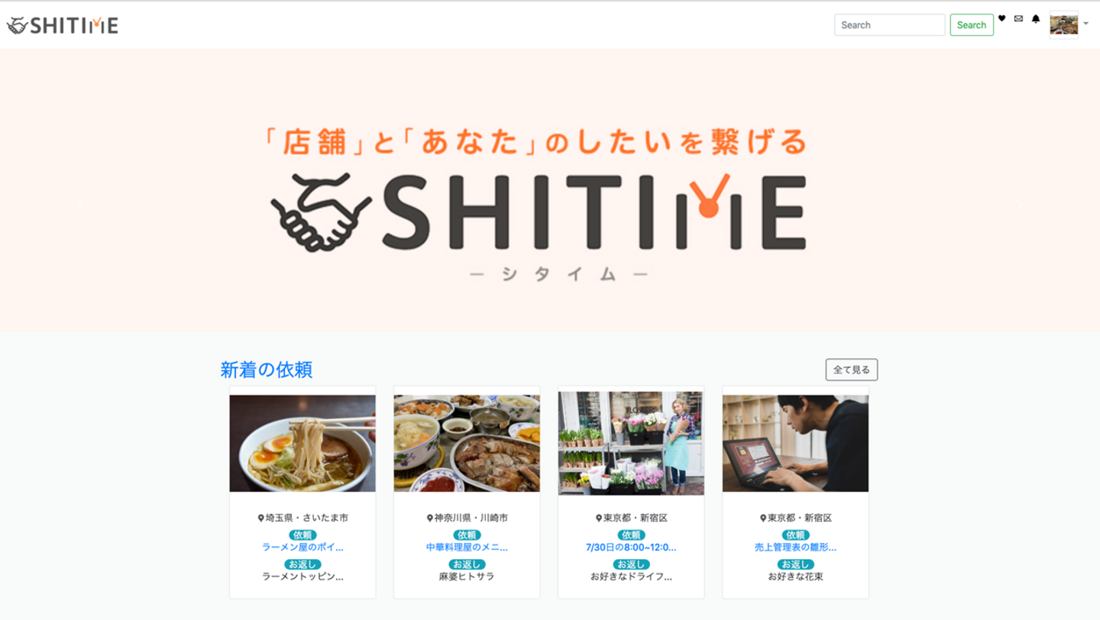
Task: Open the 新着の依頼 heading link
Action: (x=266, y=370)
